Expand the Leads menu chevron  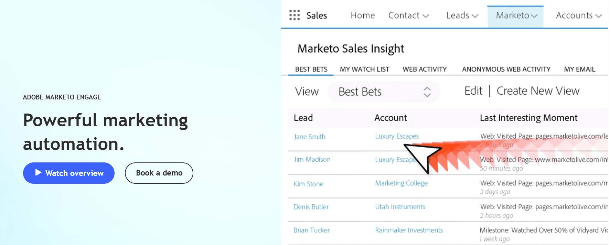(475, 16)
